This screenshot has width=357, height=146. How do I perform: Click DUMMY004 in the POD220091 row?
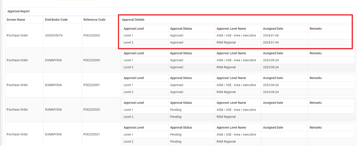tap(53, 85)
